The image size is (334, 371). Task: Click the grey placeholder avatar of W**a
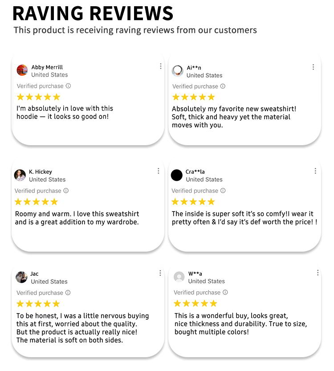pos(179,277)
